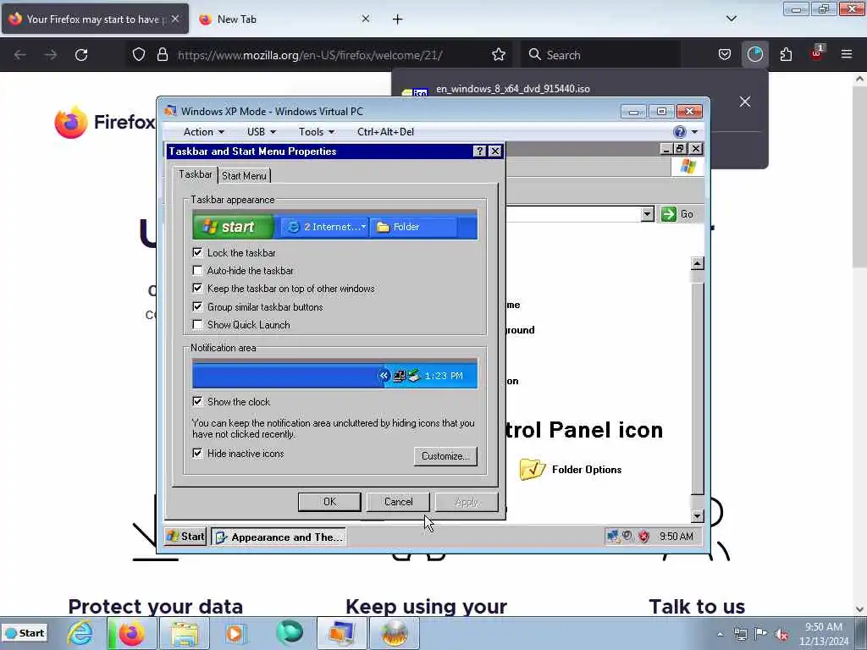
Task: Open the Customize... notification settings
Action: point(445,456)
